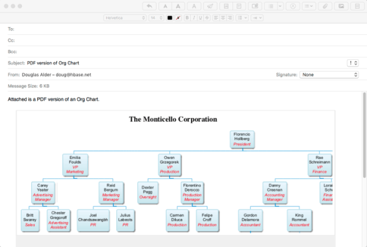Click the markup circle icon in toolbar
This screenshot has height=247, width=367.
pos(293,6)
